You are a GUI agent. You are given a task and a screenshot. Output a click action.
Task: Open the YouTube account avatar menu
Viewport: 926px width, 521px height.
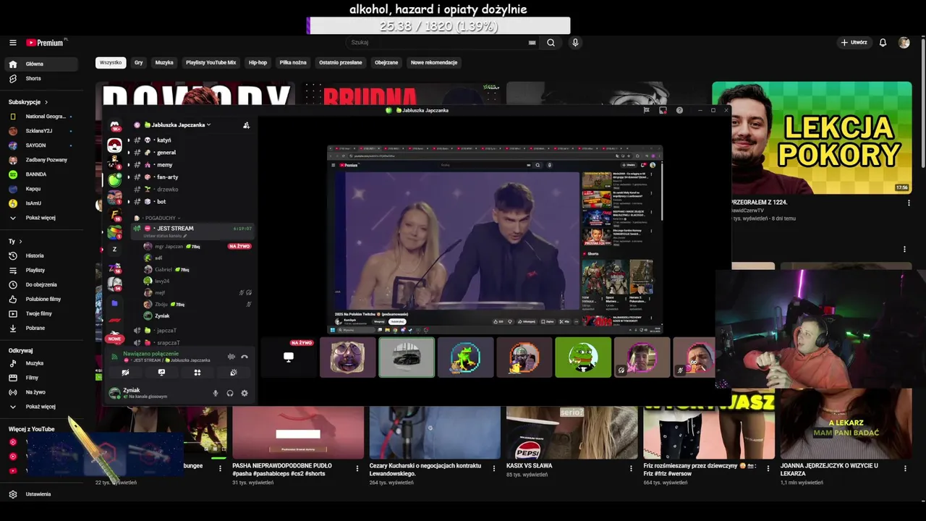pos(904,43)
